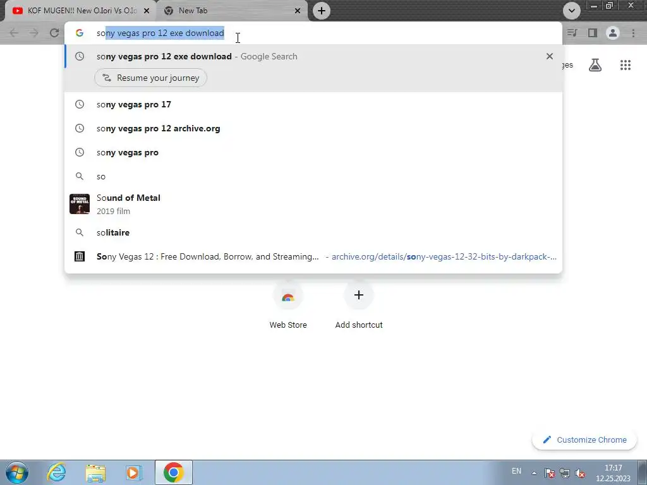Toggle the Chrome side panel icon
Image resolution: width=647 pixels, height=485 pixels.
click(x=593, y=33)
